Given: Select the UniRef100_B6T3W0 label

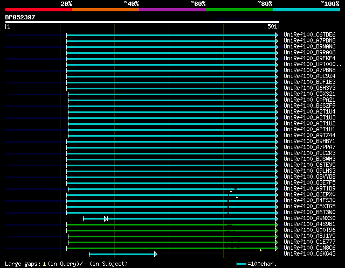Looking at the screenshot, I should [x=309, y=213].
